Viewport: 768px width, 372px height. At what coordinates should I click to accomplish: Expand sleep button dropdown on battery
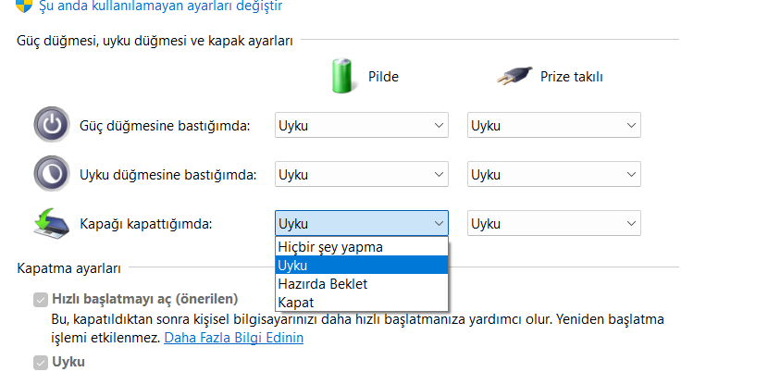362,175
